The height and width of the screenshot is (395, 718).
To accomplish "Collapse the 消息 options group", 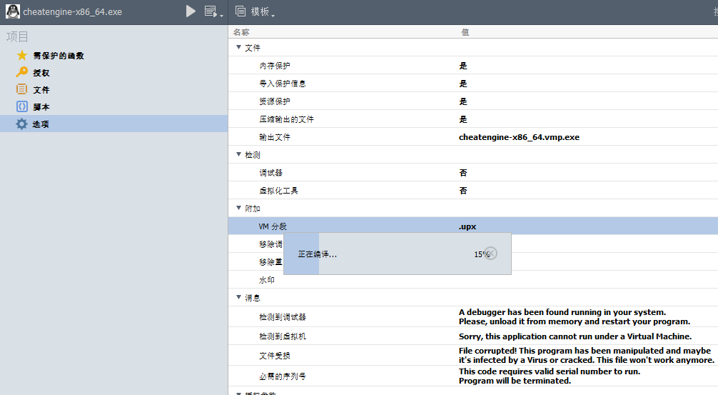I will pyautogui.click(x=238, y=297).
